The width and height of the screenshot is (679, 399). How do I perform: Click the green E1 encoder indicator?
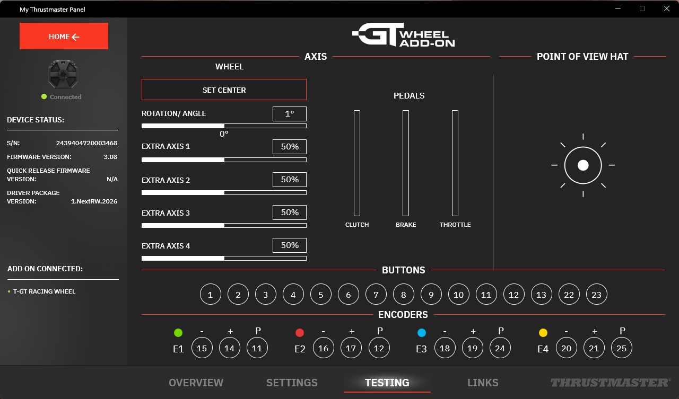(x=178, y=333)
